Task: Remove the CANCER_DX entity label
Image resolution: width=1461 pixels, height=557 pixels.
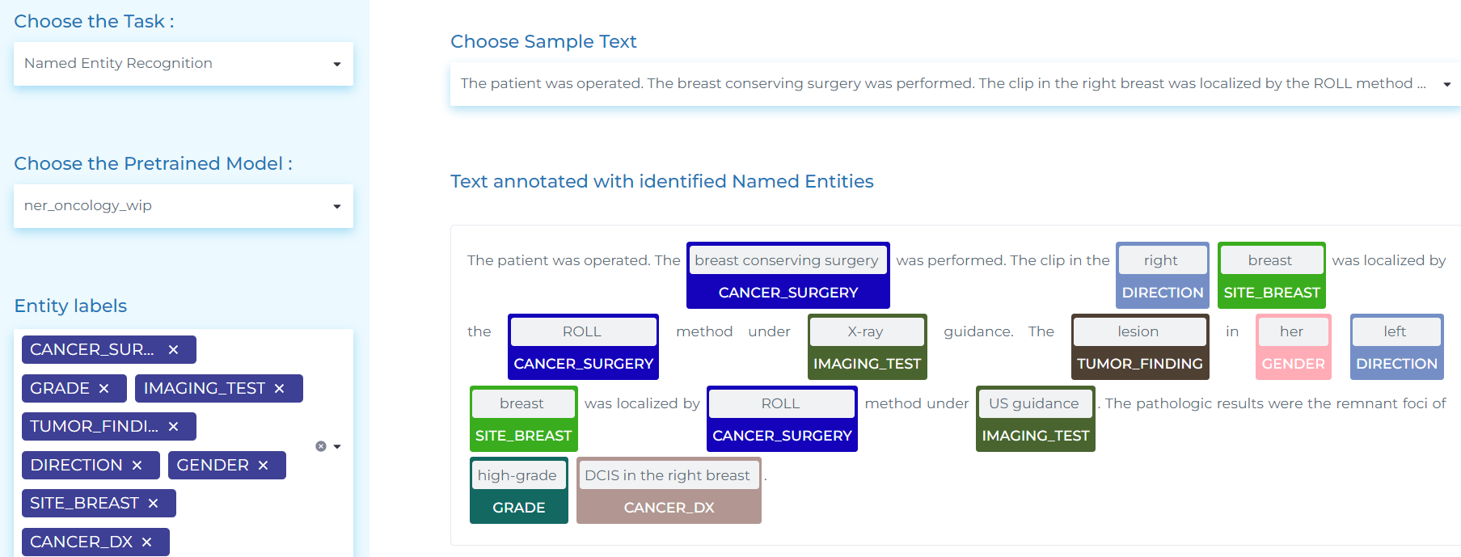Action: coord(146,542)
